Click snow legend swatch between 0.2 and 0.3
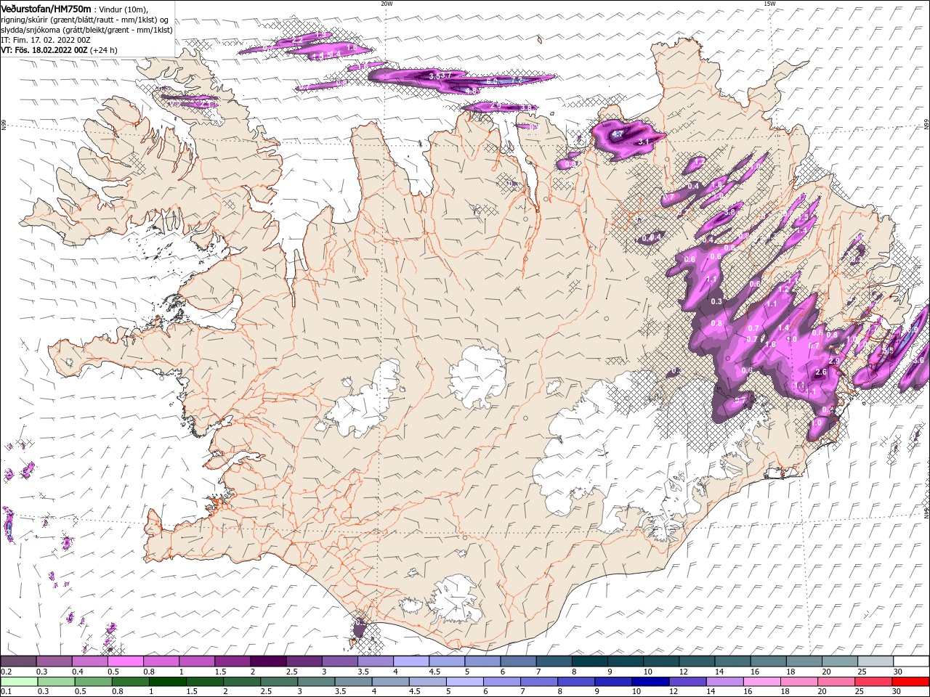Image resolution: width=930 pixels, height=697 pixels. (18, 661)
